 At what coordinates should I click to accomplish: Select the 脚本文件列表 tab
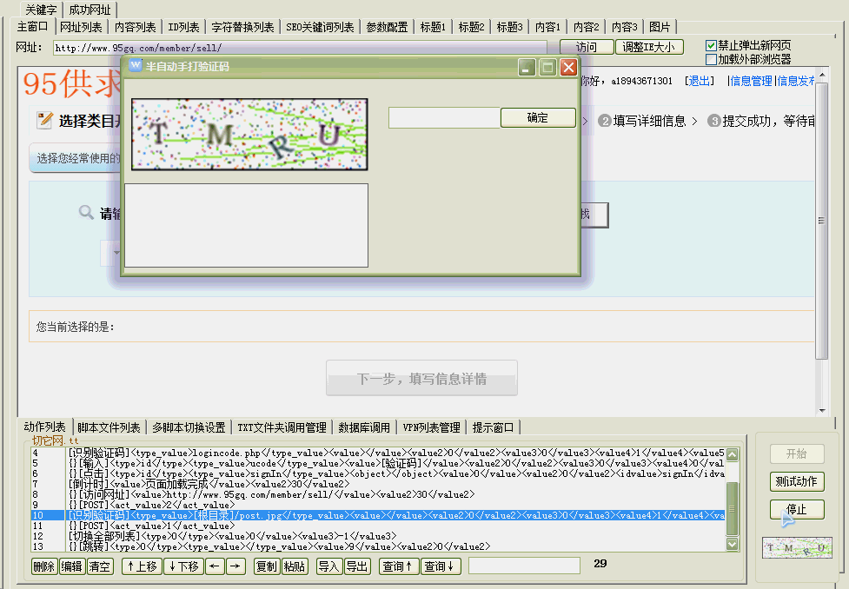pos(109,427)
